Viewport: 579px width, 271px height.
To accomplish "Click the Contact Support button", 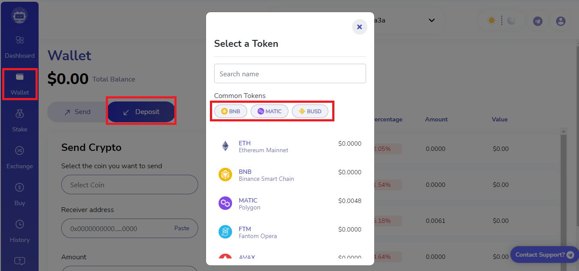I will tap(545, 255).
